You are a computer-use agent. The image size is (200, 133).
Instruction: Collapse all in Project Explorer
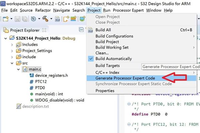tap(81, 30)
